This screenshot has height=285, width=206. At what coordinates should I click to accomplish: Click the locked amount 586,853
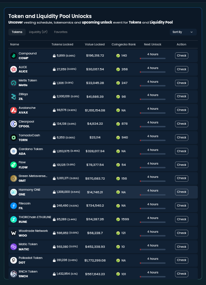point(62,233)
